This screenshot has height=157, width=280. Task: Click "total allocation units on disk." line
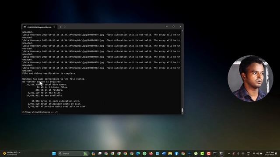pyautogui.click(x=54, y=104)
